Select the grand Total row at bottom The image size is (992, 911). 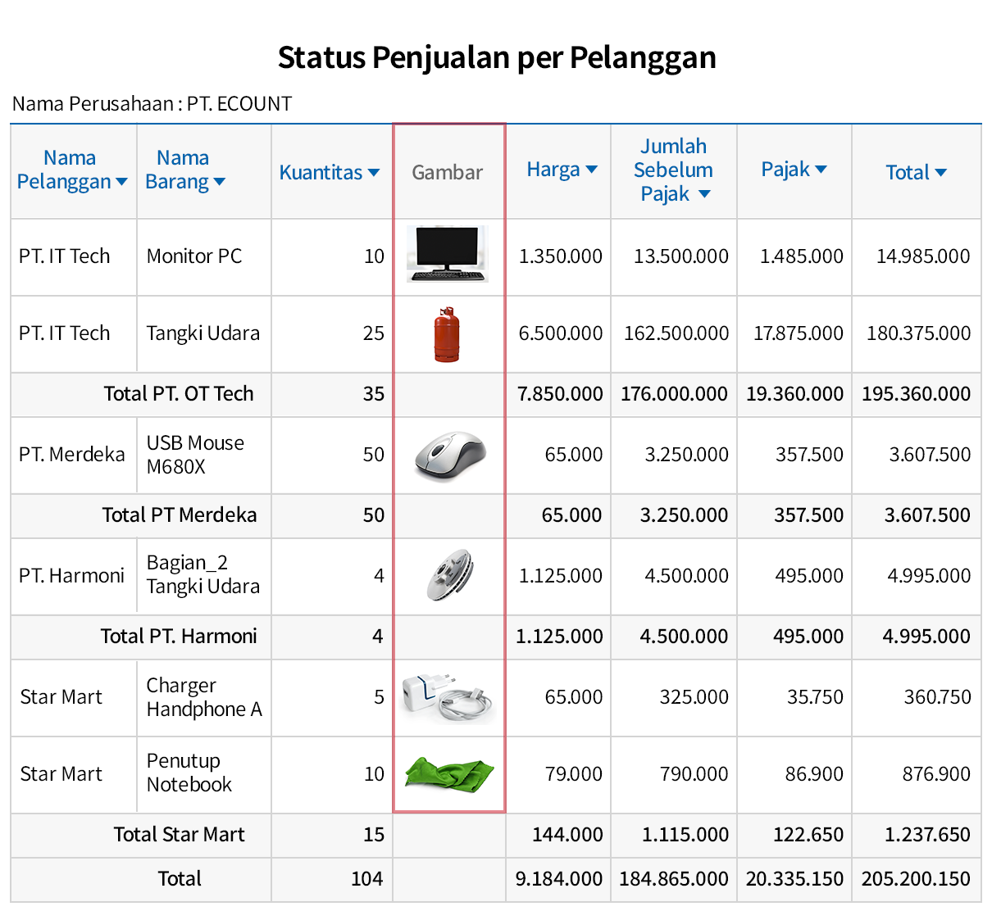click(x=180, y=879)
